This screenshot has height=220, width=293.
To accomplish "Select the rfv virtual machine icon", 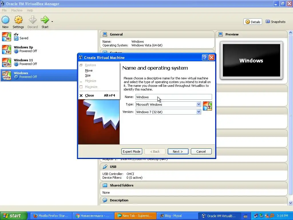I will click(7, 37).
